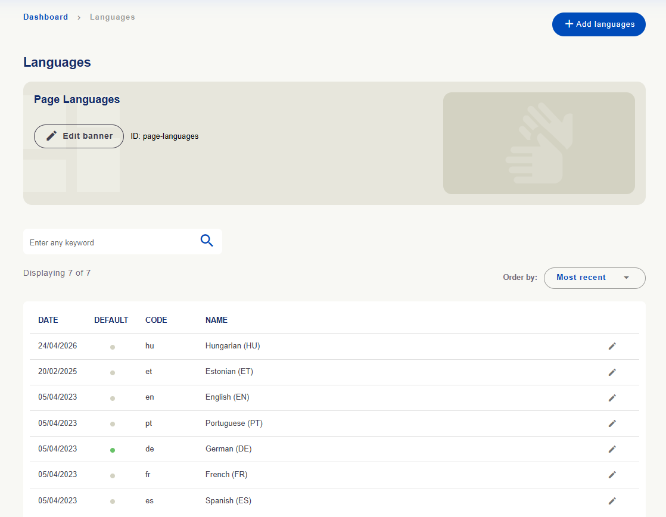Click the edit pencil for Hungarian (HU)
This screenshot has height=517, width=666.
tap(612, 346)
